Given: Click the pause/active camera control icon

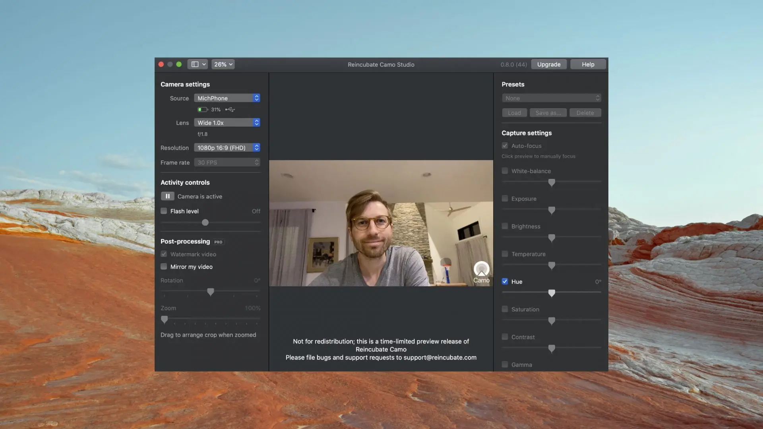Looking at the screenshot, I should [x=167, y=196].
